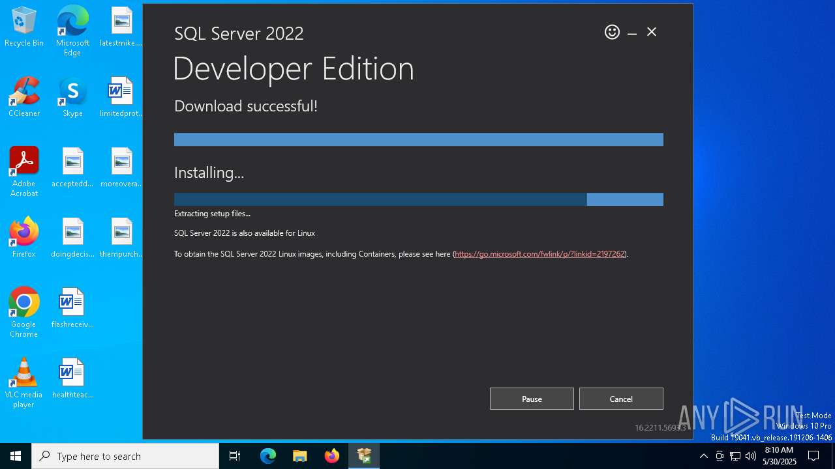
Task: Open the clock and date flyout
Action: (x=779, y=456)
